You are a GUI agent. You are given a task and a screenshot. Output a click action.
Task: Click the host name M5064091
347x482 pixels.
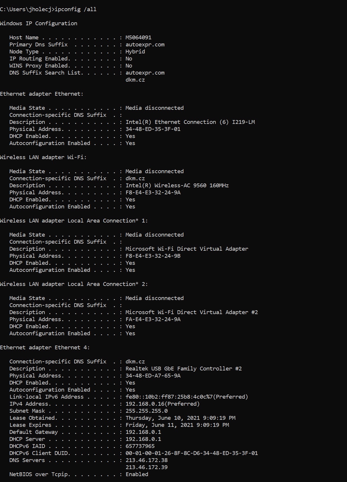(x=138, y=38)
